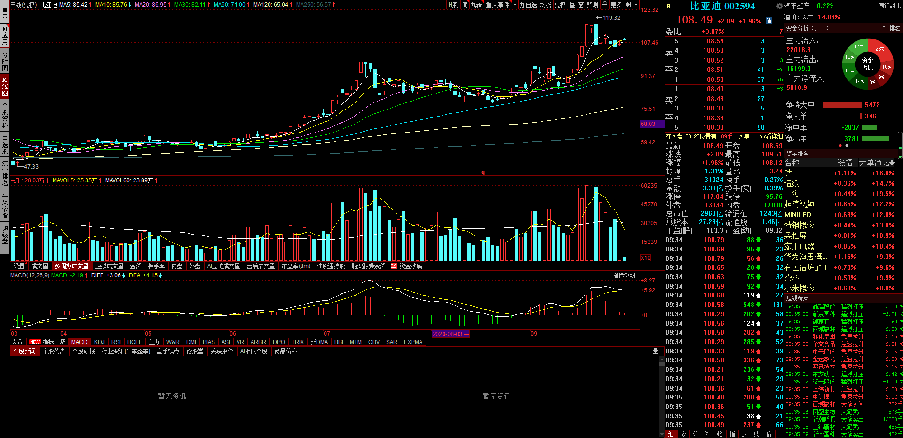Image resolution: width=903 pixels, height=438 pixels.
Task: Open the 更多 menu
Action: click(616, 5)
